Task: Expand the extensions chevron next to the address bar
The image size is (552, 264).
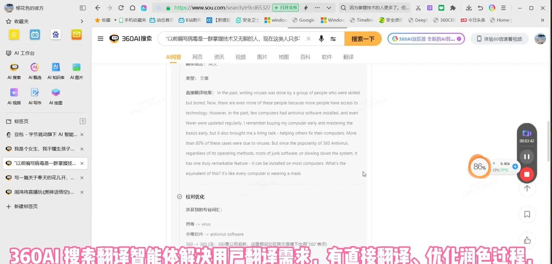Action: coord(329,8)
